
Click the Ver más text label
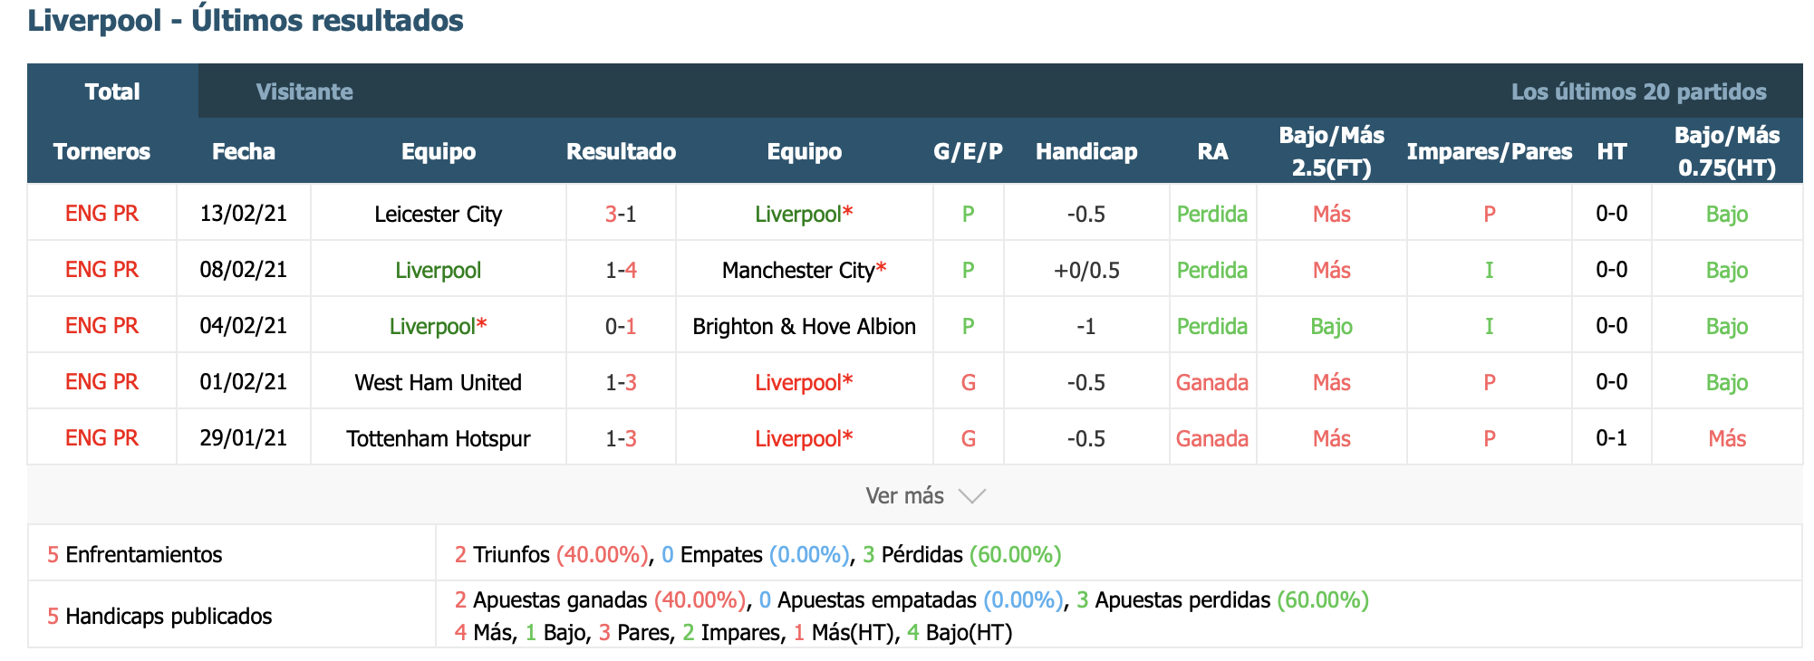(904, 496)
